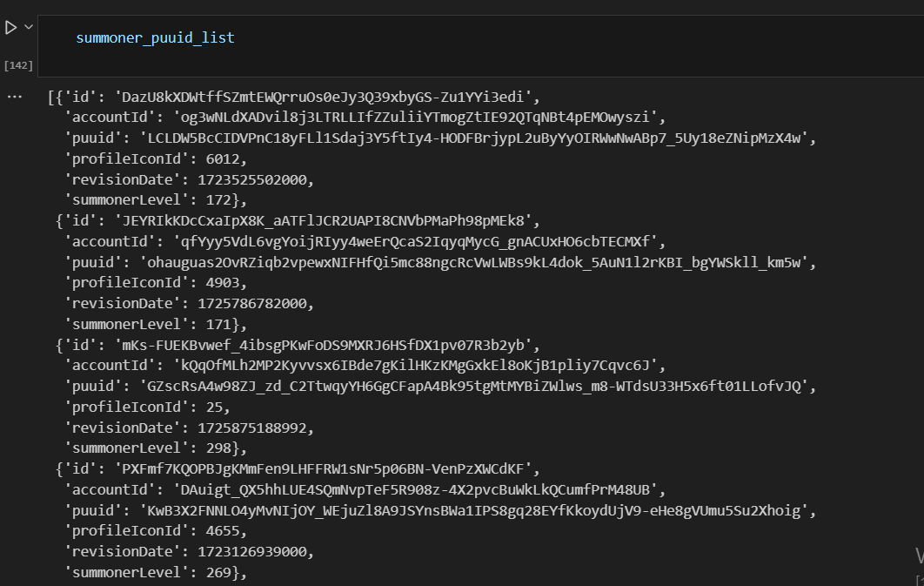
Task: Click profileIconId value 25
Action: pos(214,407)
